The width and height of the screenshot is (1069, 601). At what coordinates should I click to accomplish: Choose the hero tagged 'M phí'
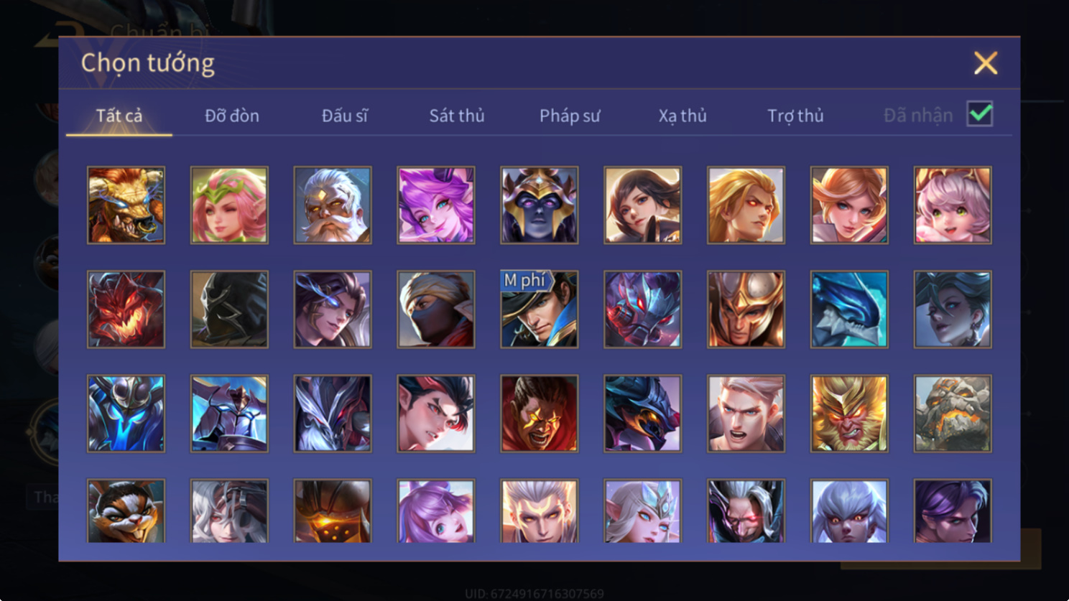point(540,309)
